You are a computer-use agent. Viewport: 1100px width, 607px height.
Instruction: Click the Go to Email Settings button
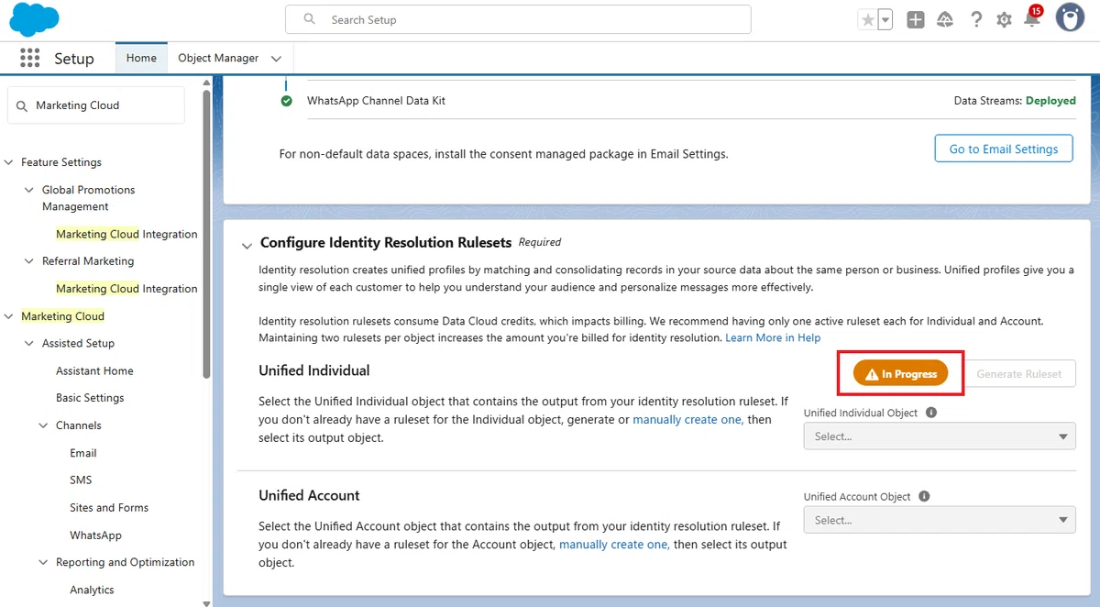[1004, 149]
